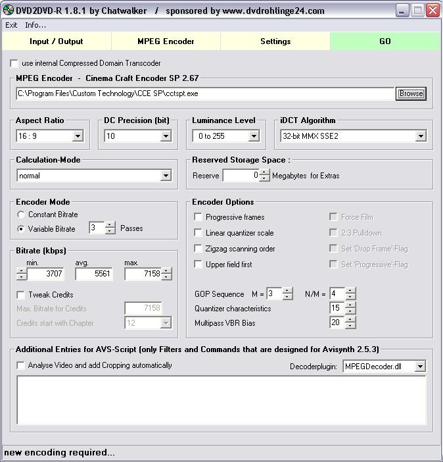The height and width of the screenshot is (462, 443).
Task: Increase reserved megabytes with up arrow
Action: click(264, 172)
